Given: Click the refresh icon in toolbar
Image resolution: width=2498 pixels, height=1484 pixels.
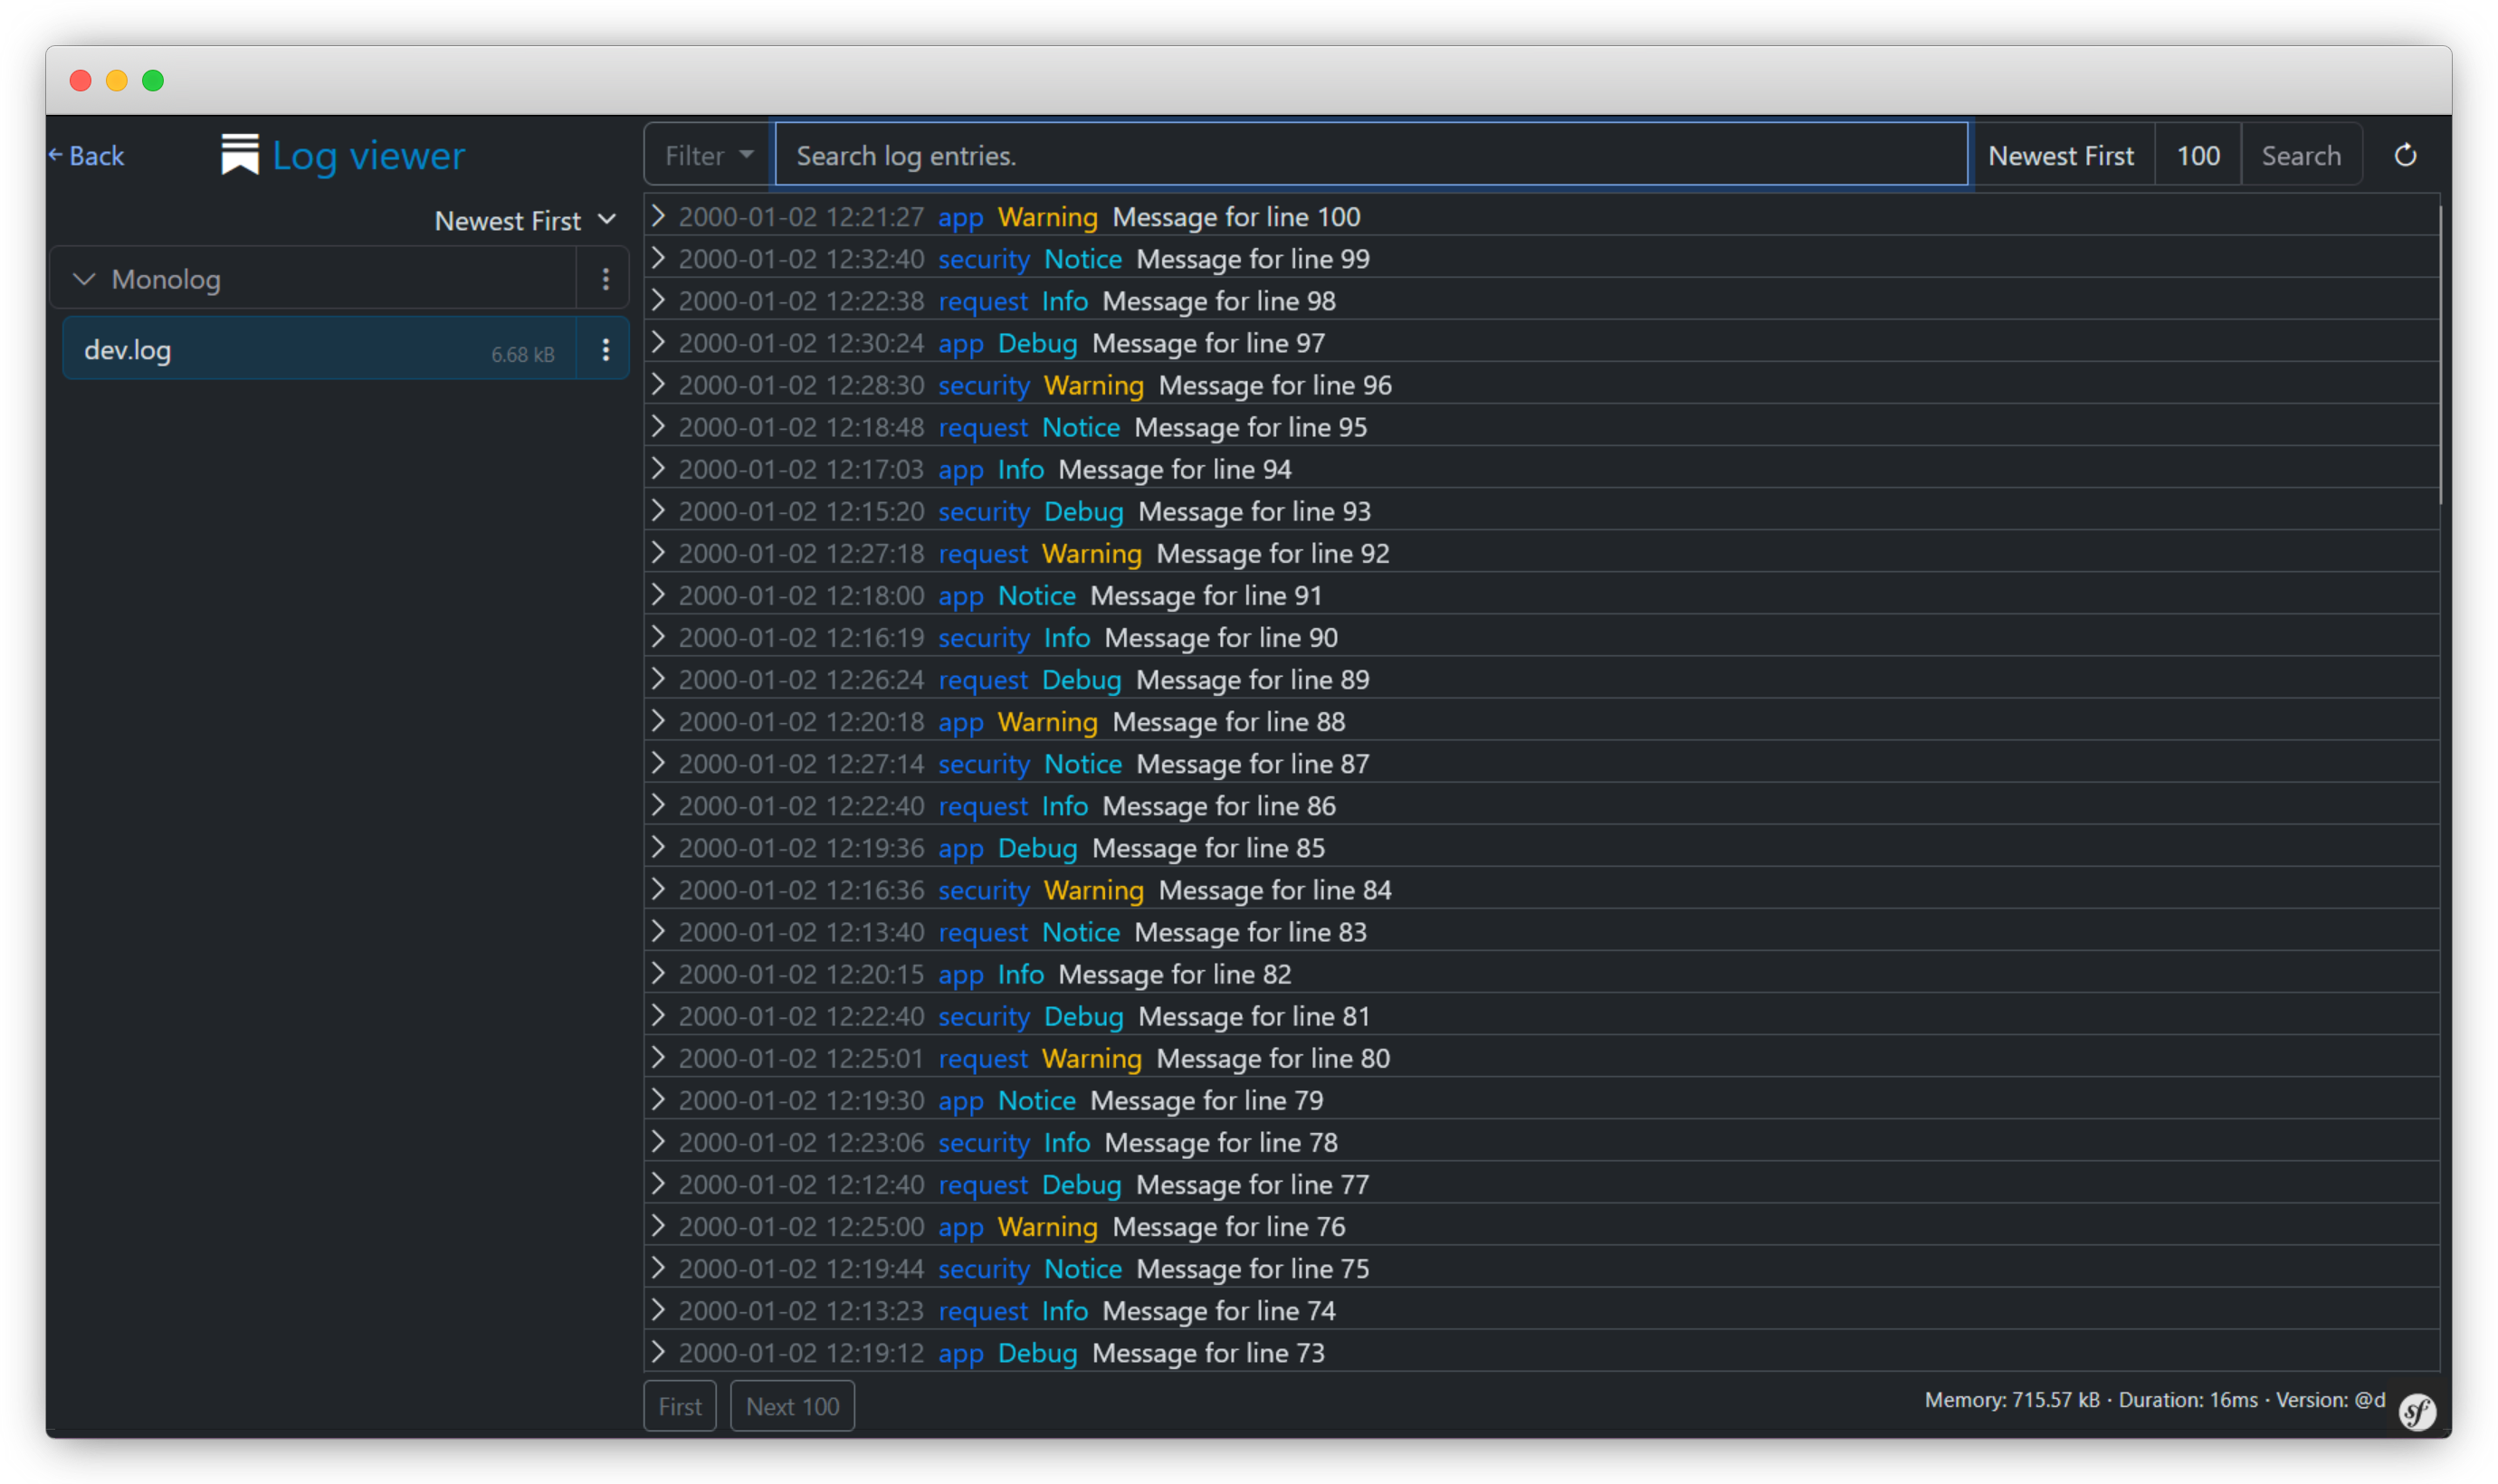Looking at the screenshot, I should [2405, 155].
